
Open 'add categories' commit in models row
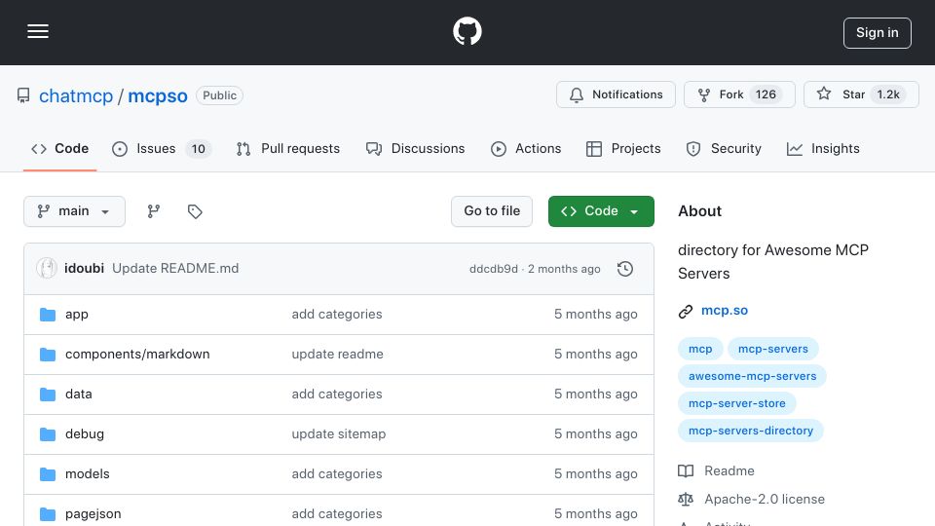(337, 474)
